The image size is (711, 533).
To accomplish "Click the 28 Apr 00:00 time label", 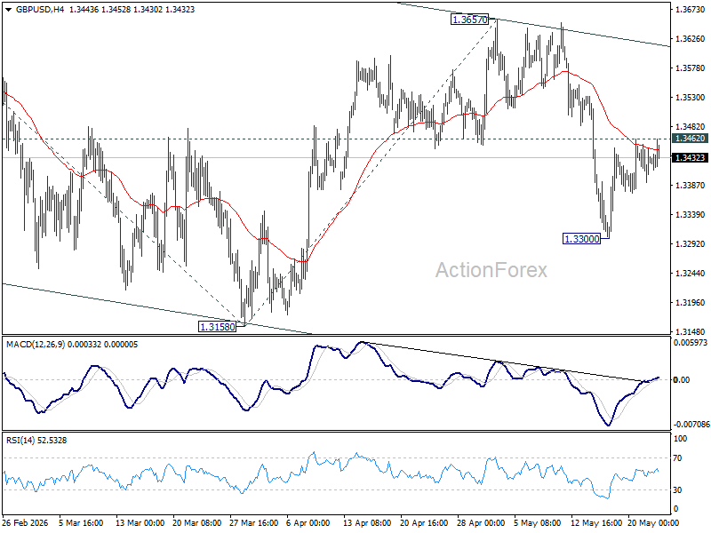I will tap(481, 523).
